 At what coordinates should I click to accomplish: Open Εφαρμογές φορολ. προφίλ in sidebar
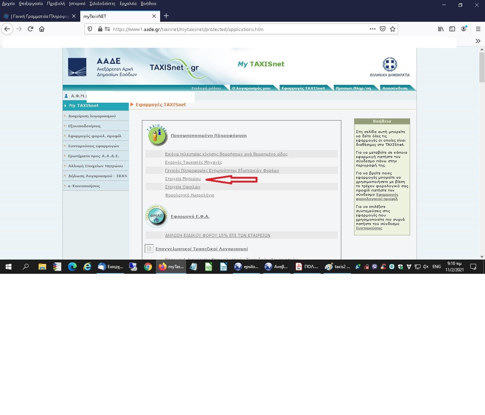click(x=96, y=136)
